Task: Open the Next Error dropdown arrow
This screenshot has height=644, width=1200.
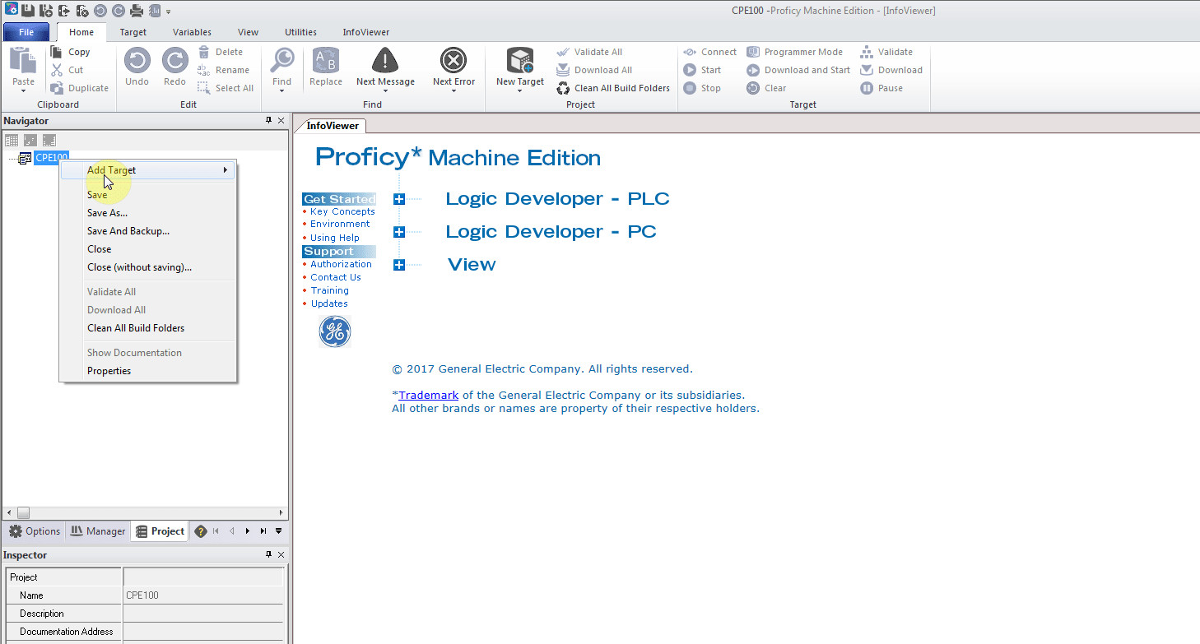Action: pos(453,91)
